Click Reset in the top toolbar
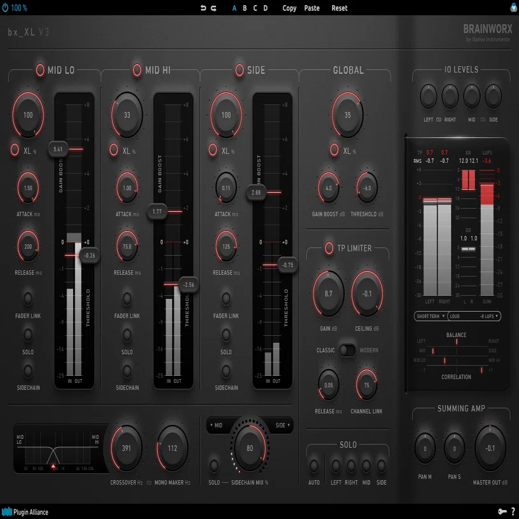This screenshot has height=519, width=519. pyautogui.click(x=340, y=8)
